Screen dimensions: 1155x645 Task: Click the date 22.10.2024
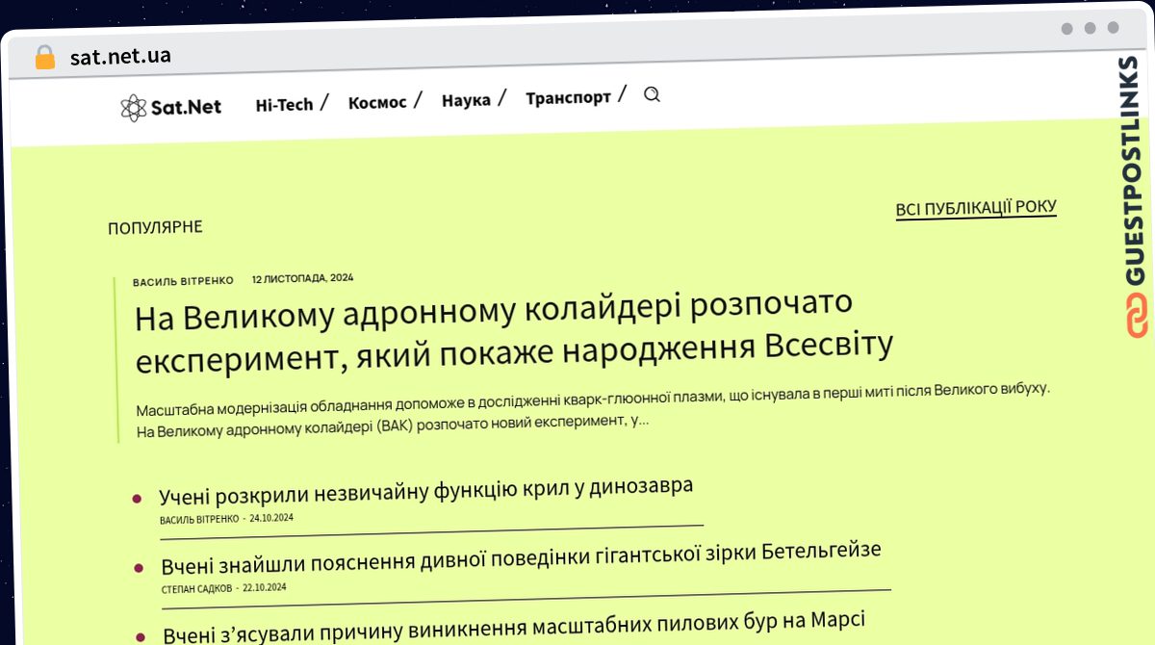265,586
